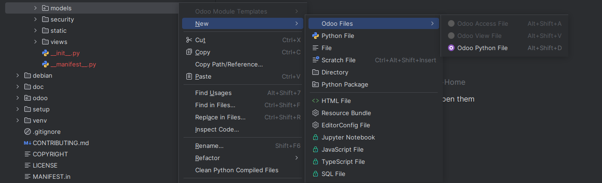Select the static folder row
This screenshot has height=183, width=602.
coord(92,30)
